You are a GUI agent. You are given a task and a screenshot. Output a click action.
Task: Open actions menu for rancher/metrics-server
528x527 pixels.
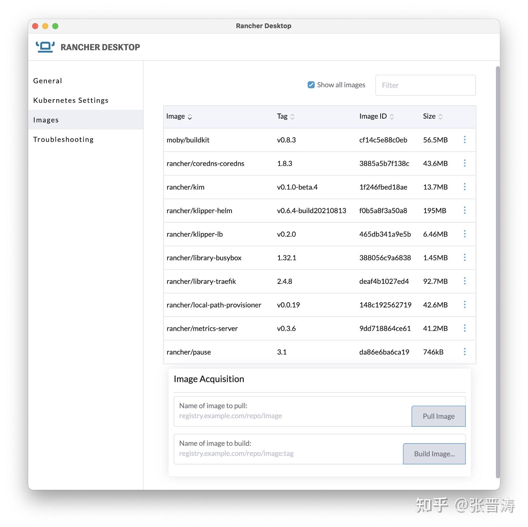465,328
